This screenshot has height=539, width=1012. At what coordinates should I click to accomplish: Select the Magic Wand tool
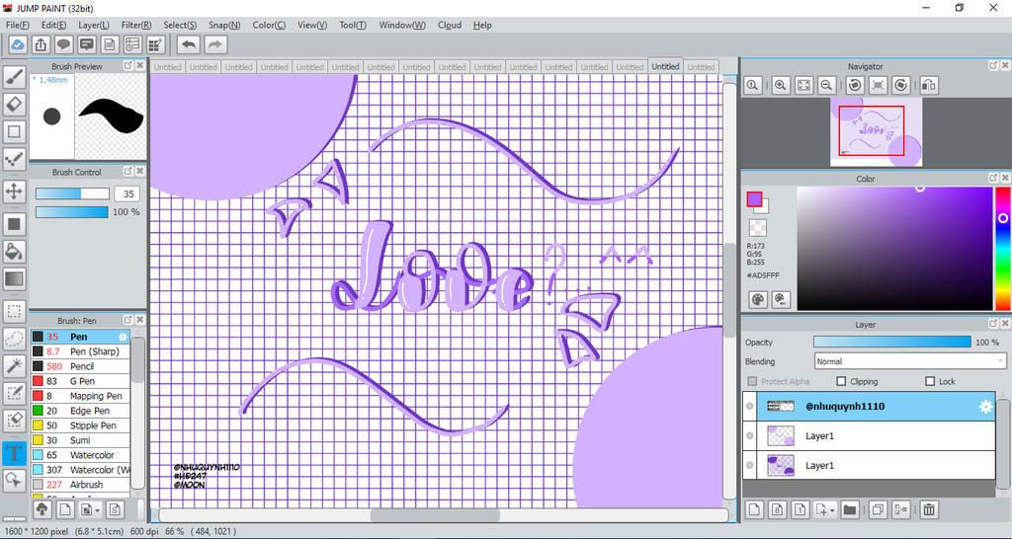click(14, 365)
